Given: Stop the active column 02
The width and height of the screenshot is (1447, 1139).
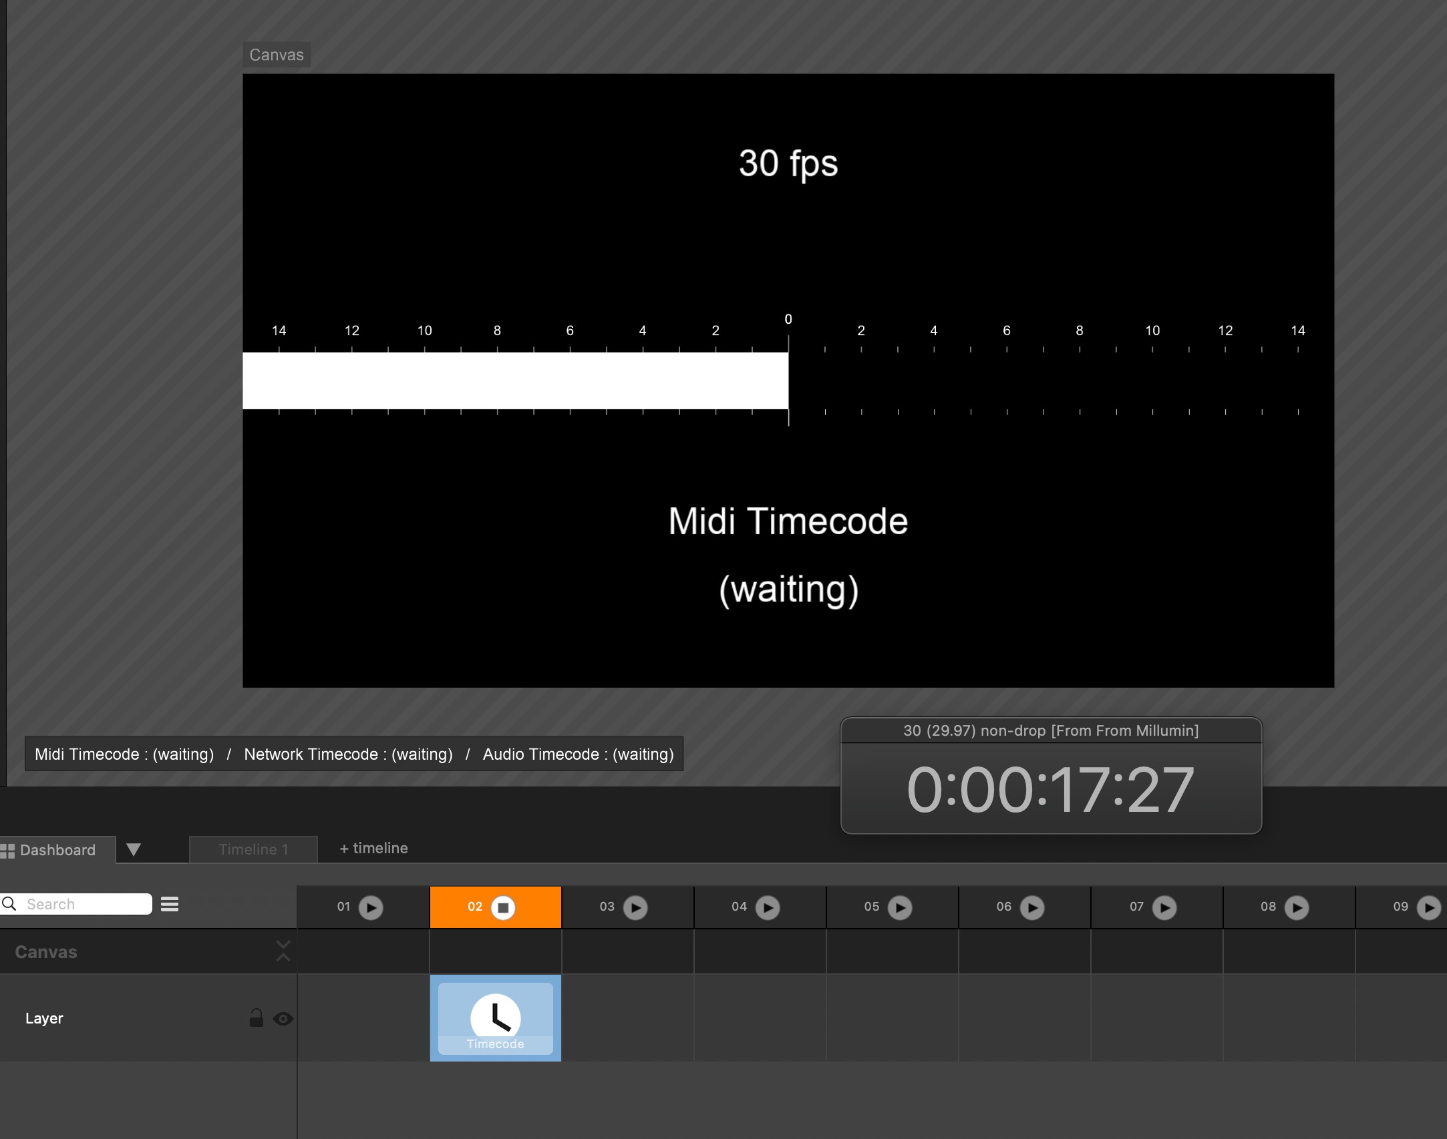Looking at the screenshot, I should click(x=503, y=907).
